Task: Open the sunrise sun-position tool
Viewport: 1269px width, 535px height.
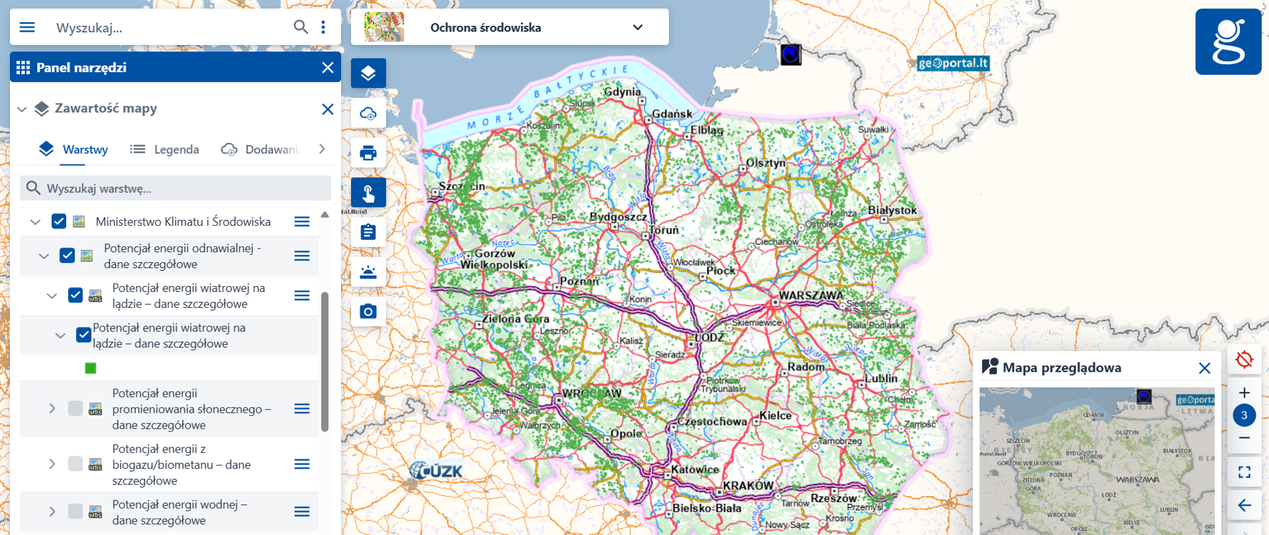Action: click(368, 271)
